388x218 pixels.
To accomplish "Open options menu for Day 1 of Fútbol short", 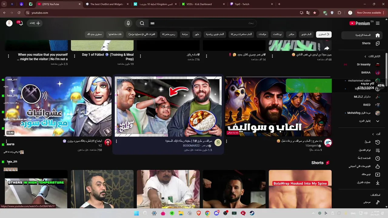I will [74, 56].
